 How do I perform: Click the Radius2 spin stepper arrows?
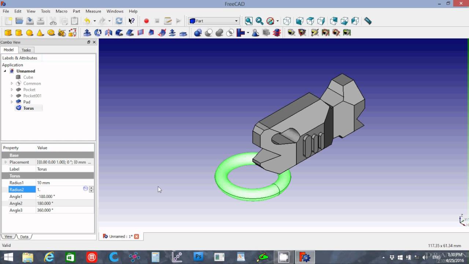tap(91, 190)
